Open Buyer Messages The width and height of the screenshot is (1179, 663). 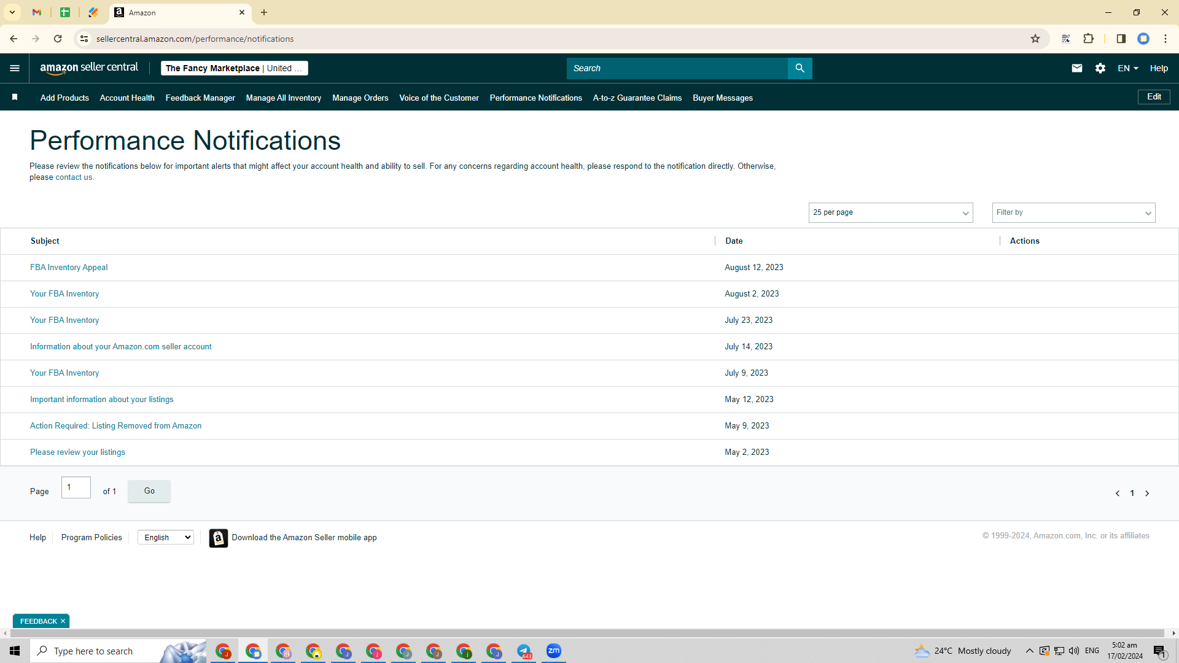coord(723,98)
